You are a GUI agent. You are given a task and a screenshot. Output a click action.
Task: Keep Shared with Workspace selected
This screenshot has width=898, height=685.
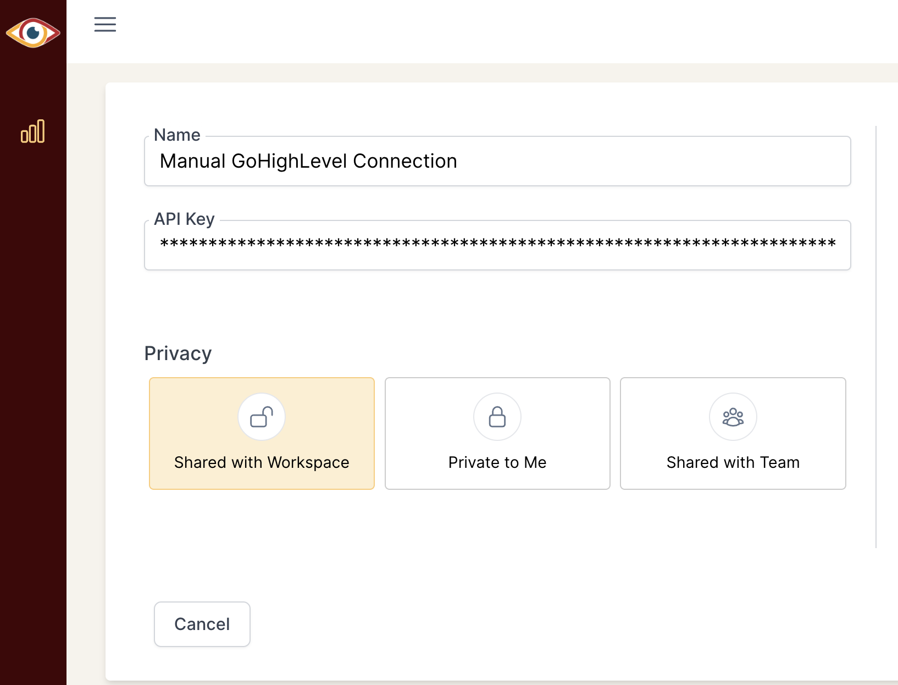tap(262, 434)
